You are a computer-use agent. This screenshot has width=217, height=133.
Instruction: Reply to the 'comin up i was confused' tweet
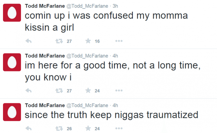29,41
